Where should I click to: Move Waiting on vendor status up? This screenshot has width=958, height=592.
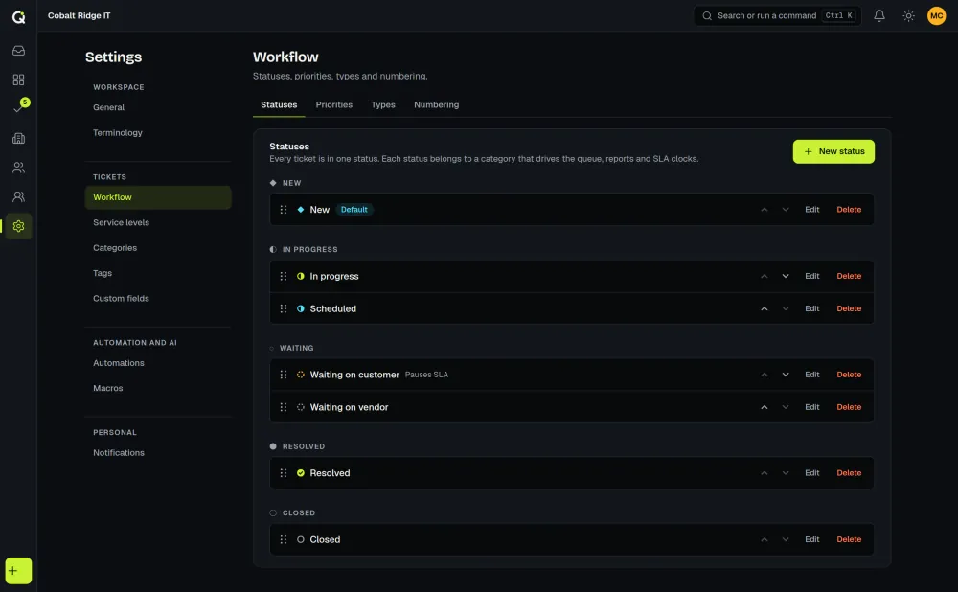pos(764,407)
